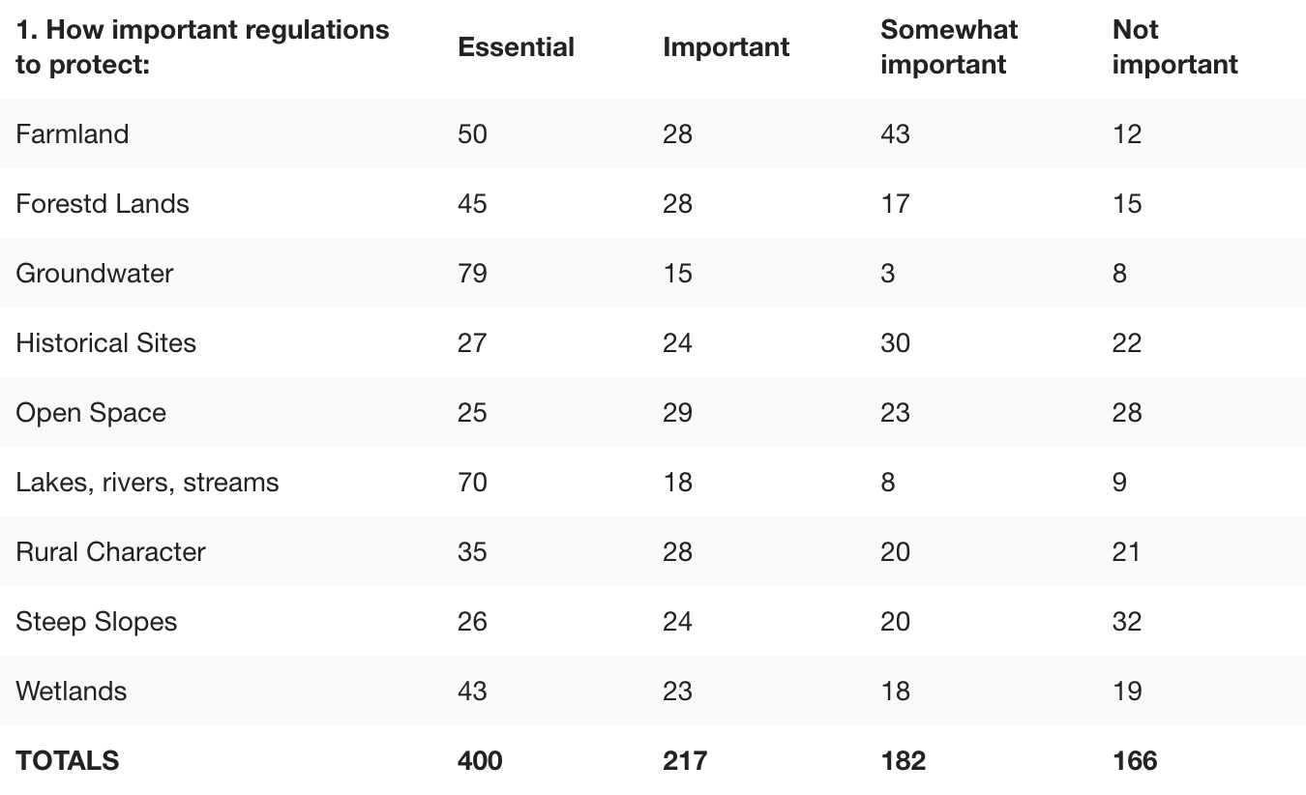Click Groundwater's Essential value 79
The width and height of the screenshot is (1306, 795).
472,273
